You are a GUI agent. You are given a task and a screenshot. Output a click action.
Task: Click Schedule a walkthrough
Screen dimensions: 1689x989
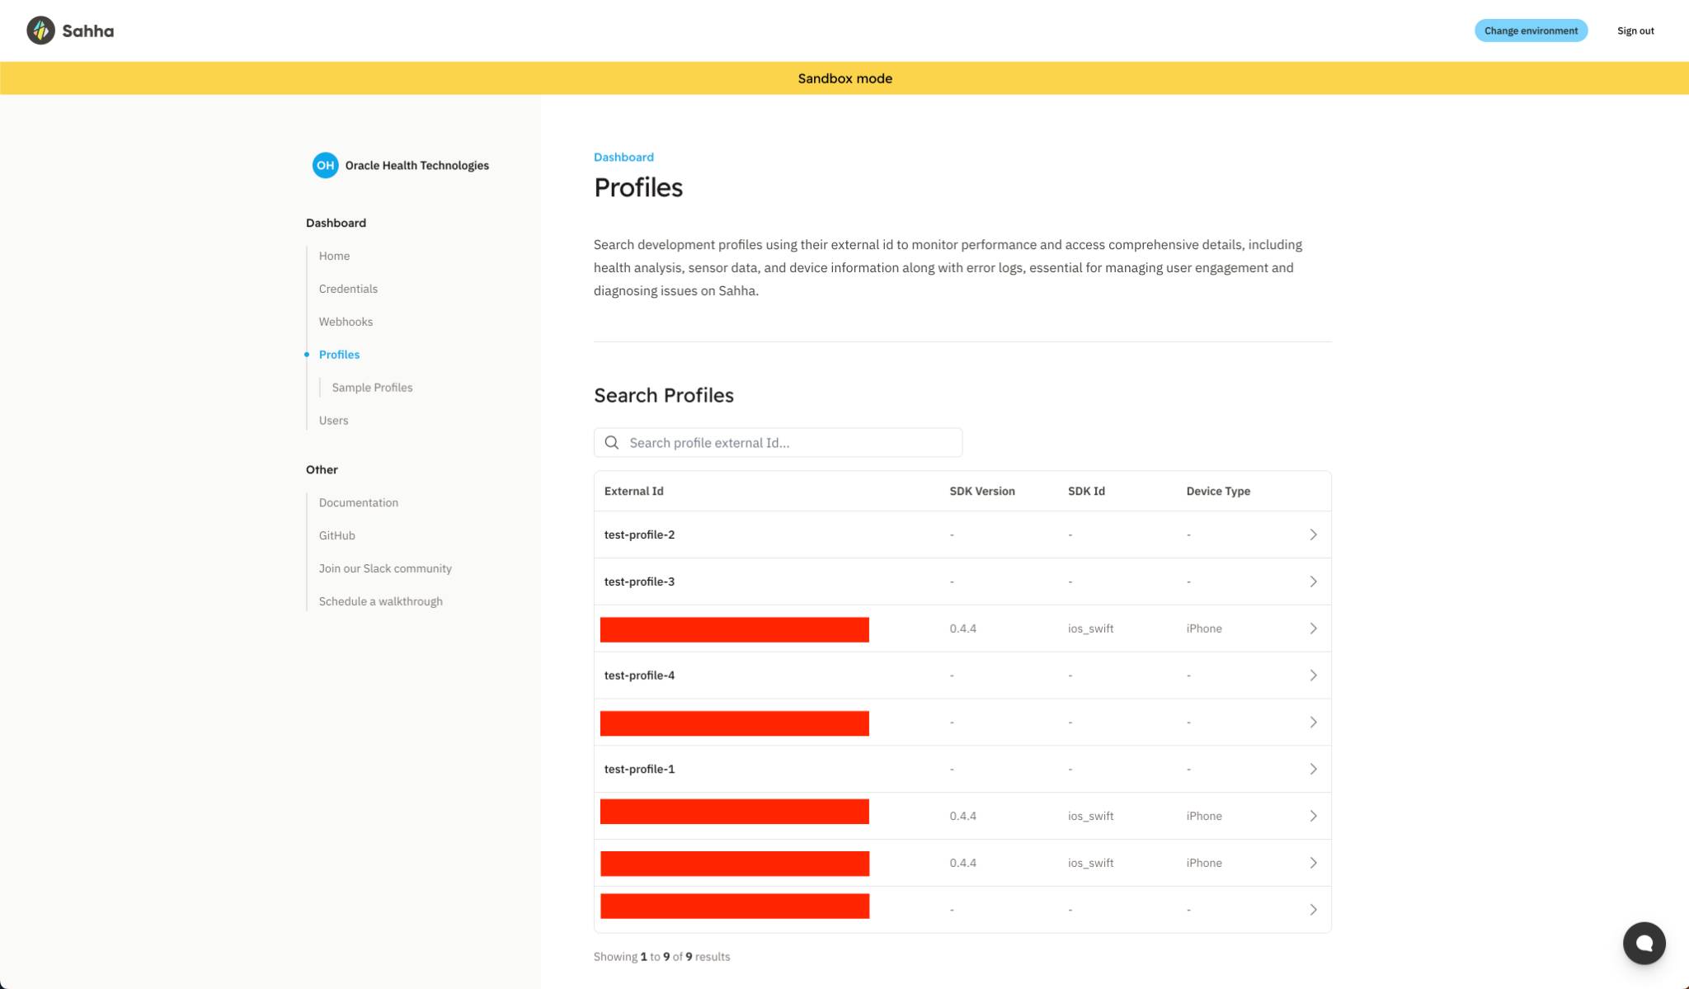[x=380, y=601]
